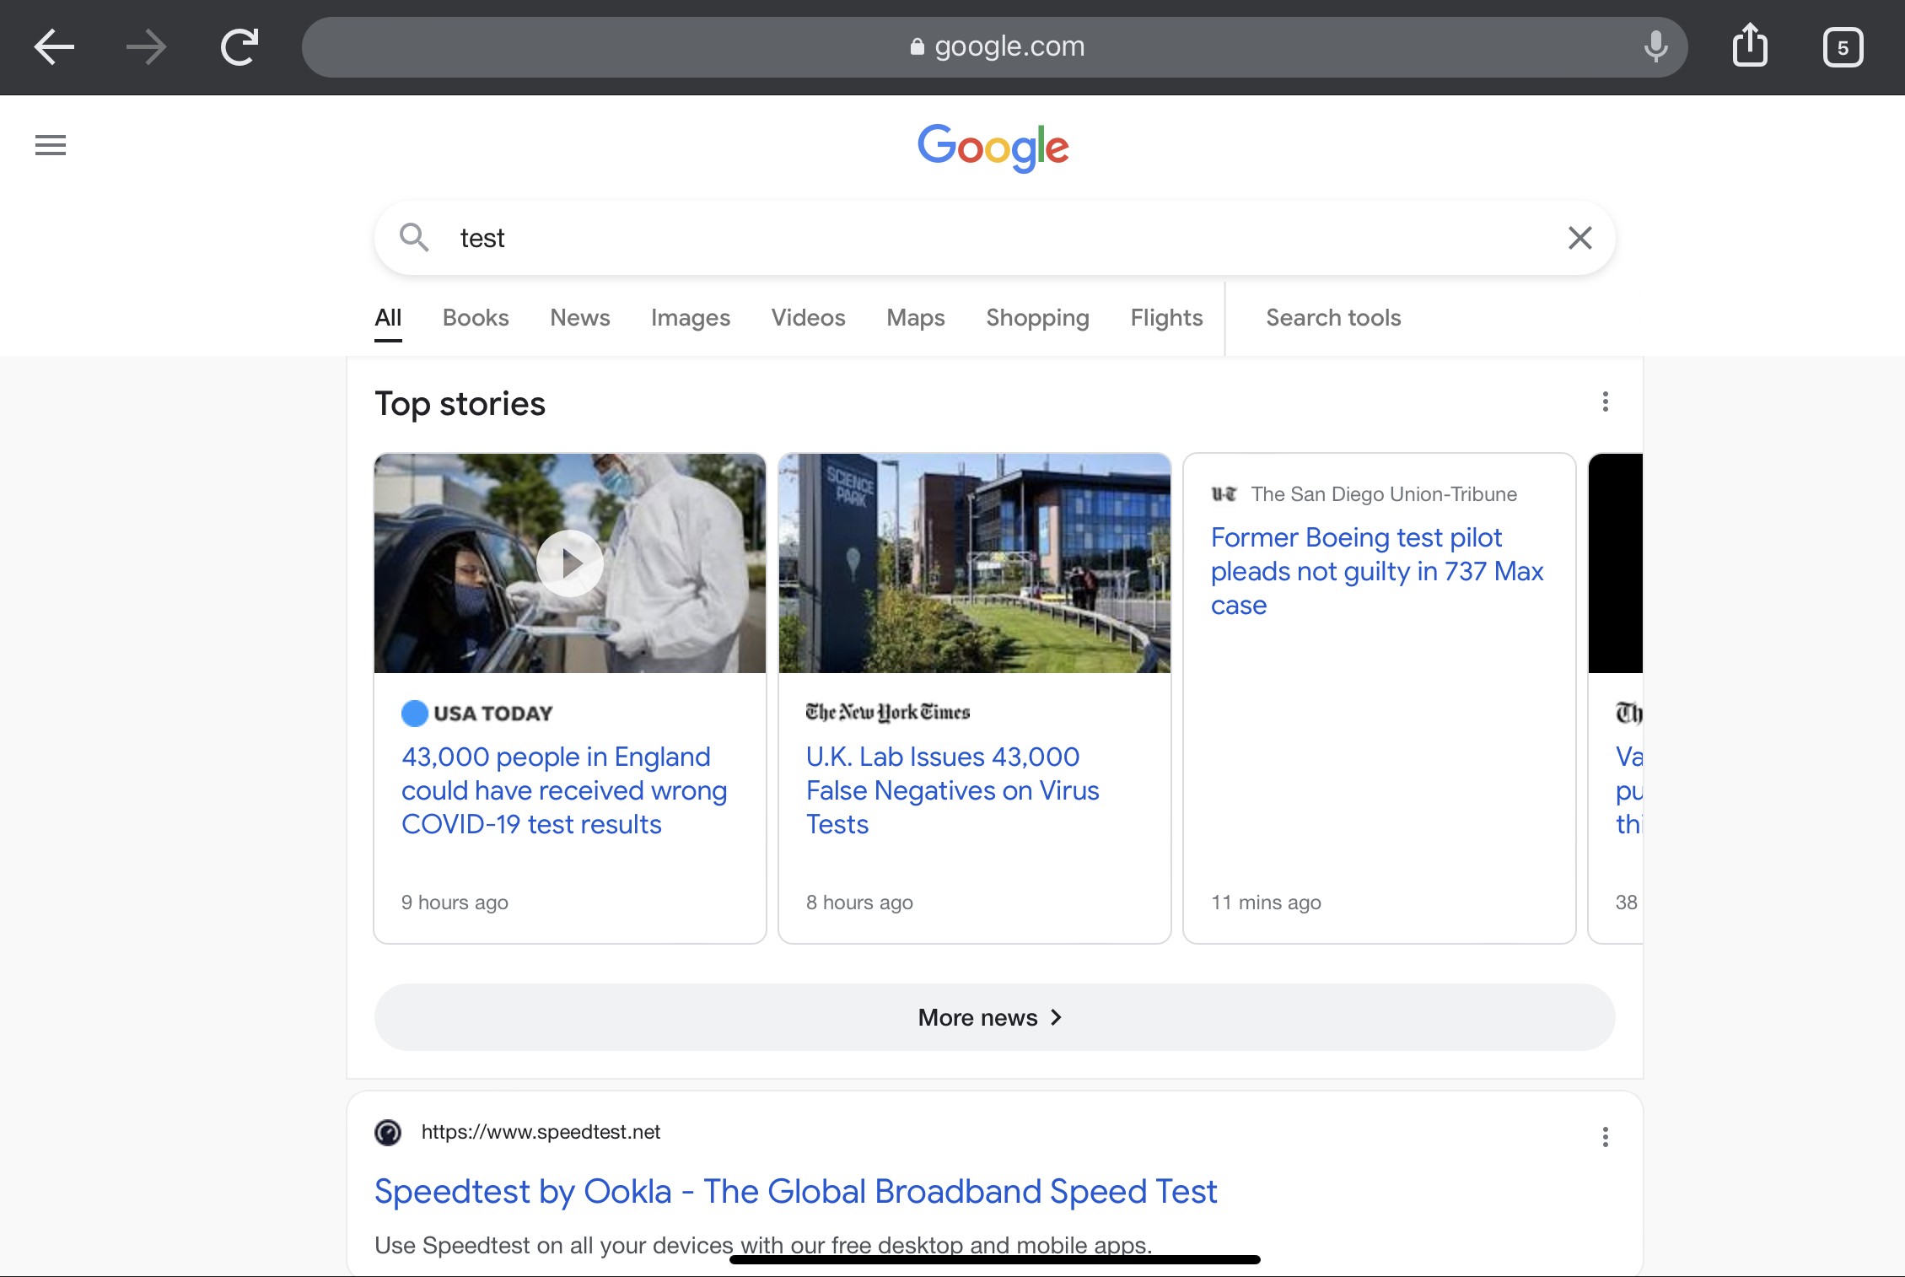Image resolution: width=1905 pixels, height=1277 pixels.
Task: Click the partially visible fourth story card
Action: pyautogui.click(x=1615, y=698)
